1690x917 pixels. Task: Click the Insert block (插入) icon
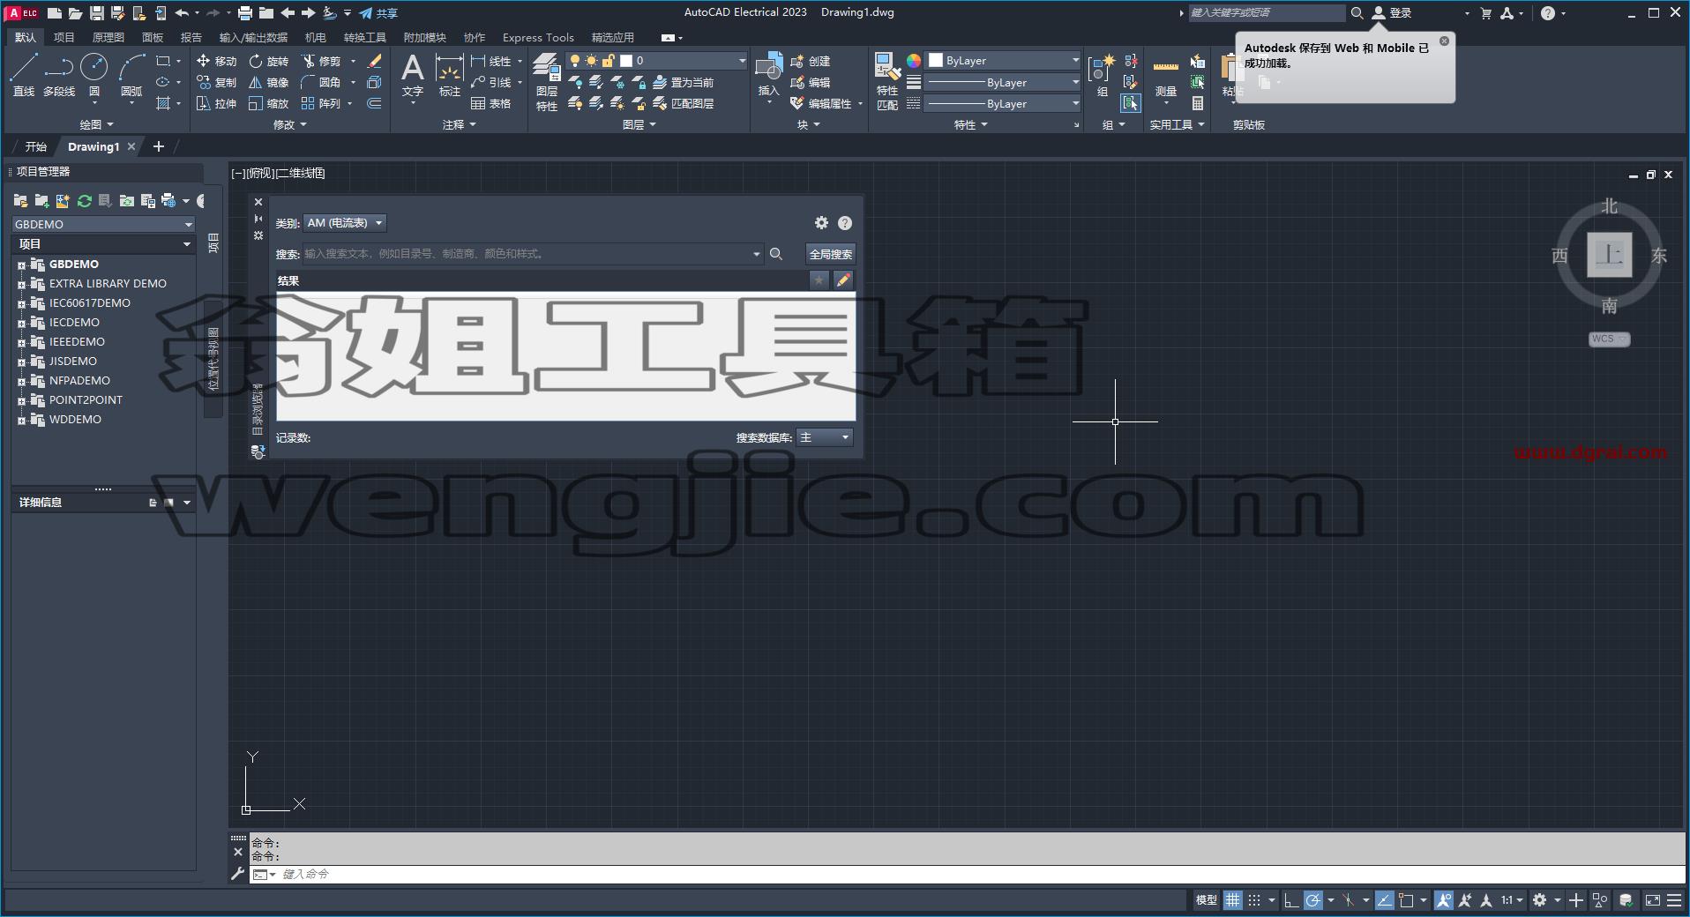click(769, 74)
